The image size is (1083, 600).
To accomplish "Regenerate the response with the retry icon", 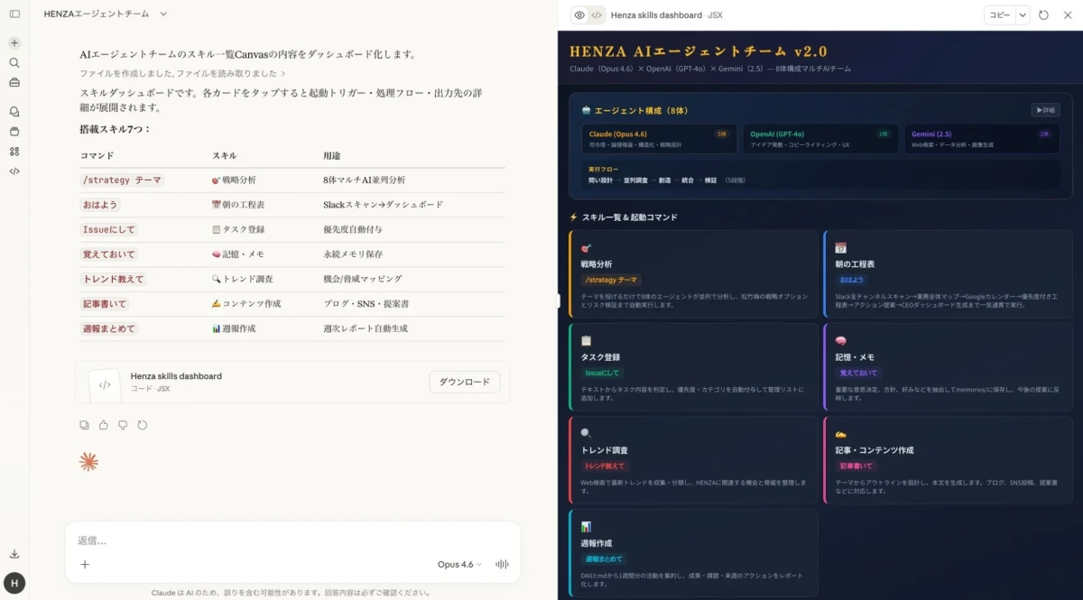I will [142, 424].
